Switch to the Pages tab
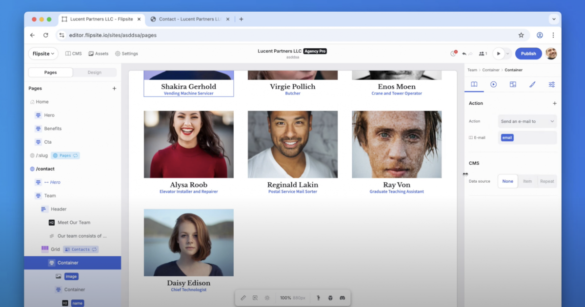 click(50, 72)
